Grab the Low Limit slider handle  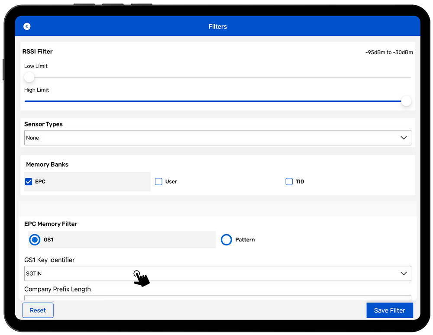coord(29,77)
